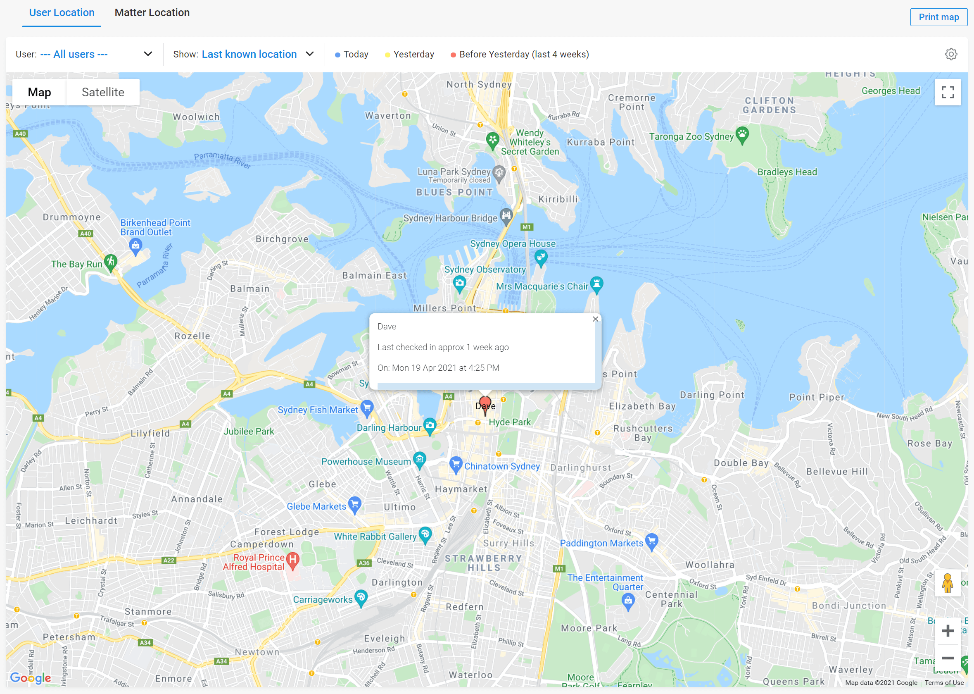Open the map settings gear icon

pyautogui.click(x=950, y=54)
